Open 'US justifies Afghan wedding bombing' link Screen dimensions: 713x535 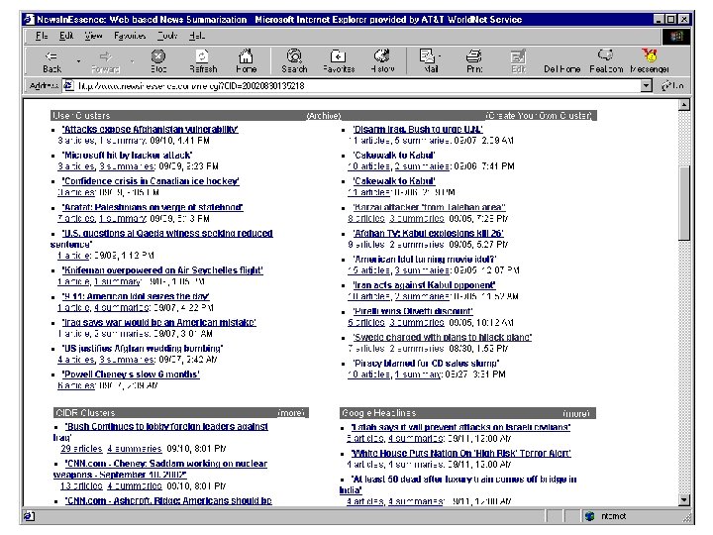[143, 348]
